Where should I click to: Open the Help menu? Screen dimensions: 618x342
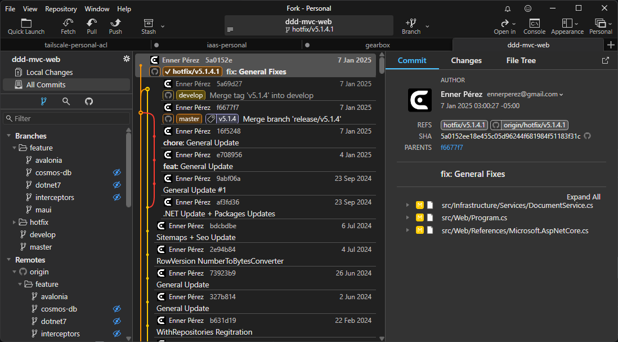click(124, 8)
